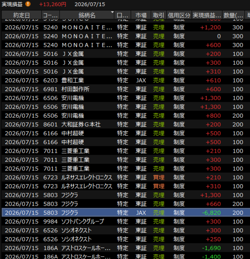250x259 pixels.
Task: Click the 大和証券G本社 stock name
Action: pyautogui.click(x=81, y=125)
